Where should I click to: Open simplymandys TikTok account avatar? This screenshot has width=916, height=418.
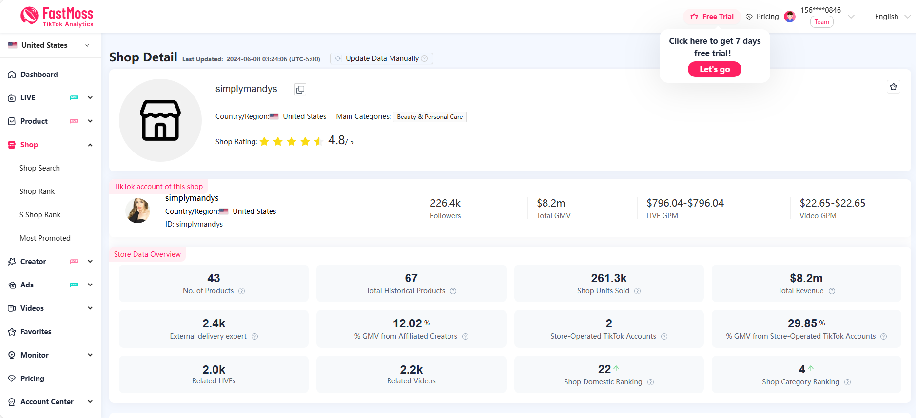[x=138, y=210]
